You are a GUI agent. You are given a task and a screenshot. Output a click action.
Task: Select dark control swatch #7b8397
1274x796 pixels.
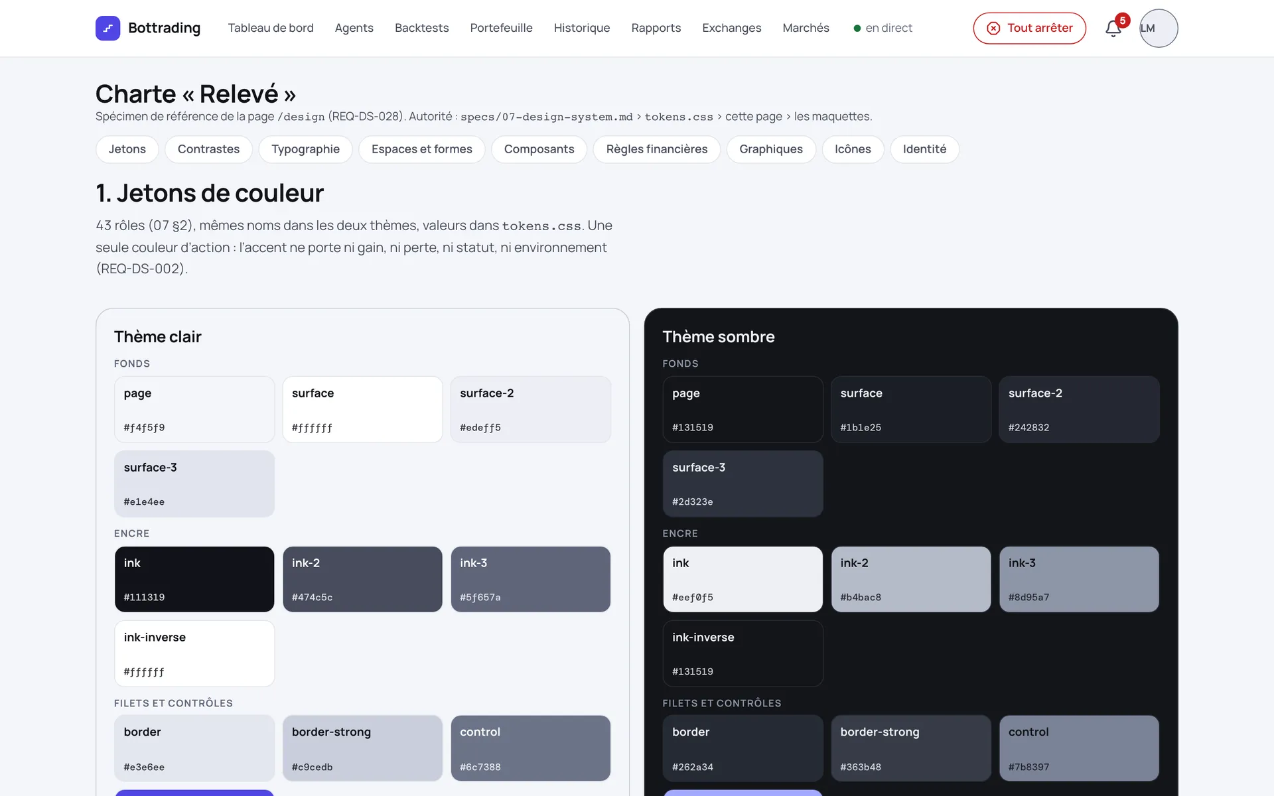click(1080, 748)
